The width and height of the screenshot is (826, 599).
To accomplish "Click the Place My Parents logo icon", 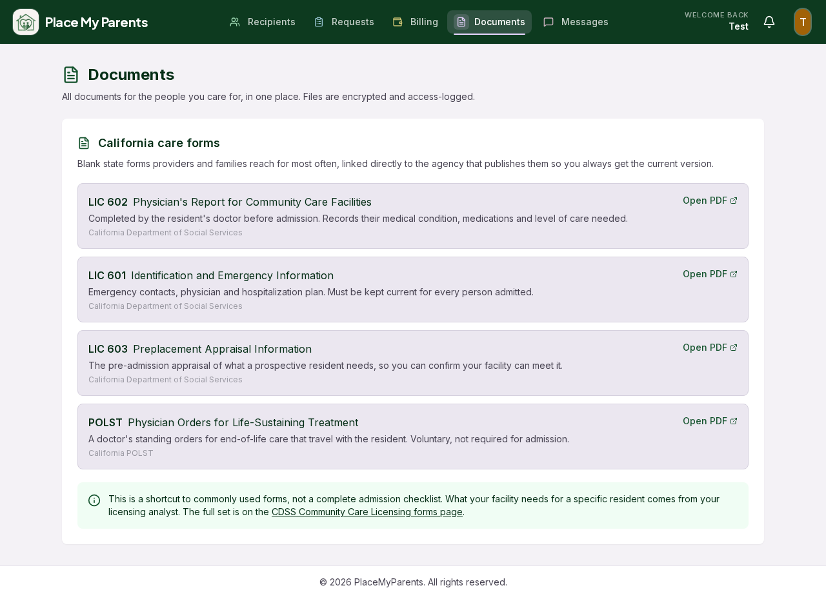I will click(x=26, y=22).
